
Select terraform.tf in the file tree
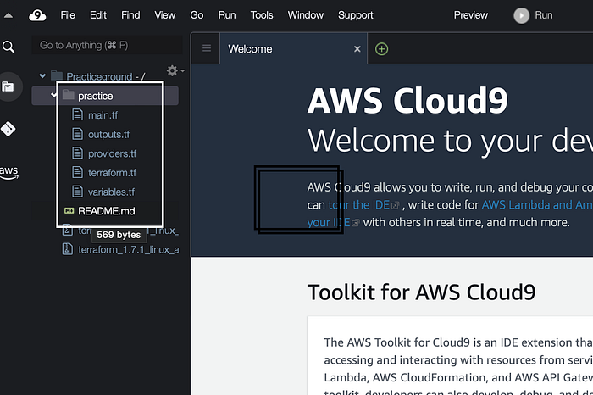tap(113, 173)
